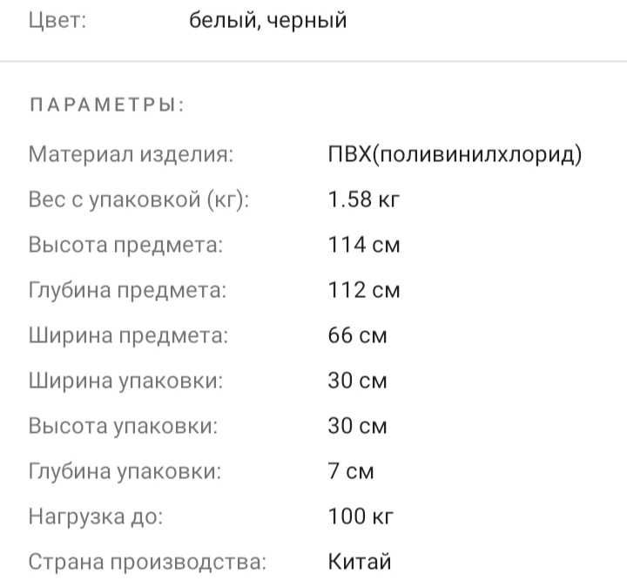Click the "Ширина предмета:" label
Screen dimensions: 627x587
coord(128,336)
